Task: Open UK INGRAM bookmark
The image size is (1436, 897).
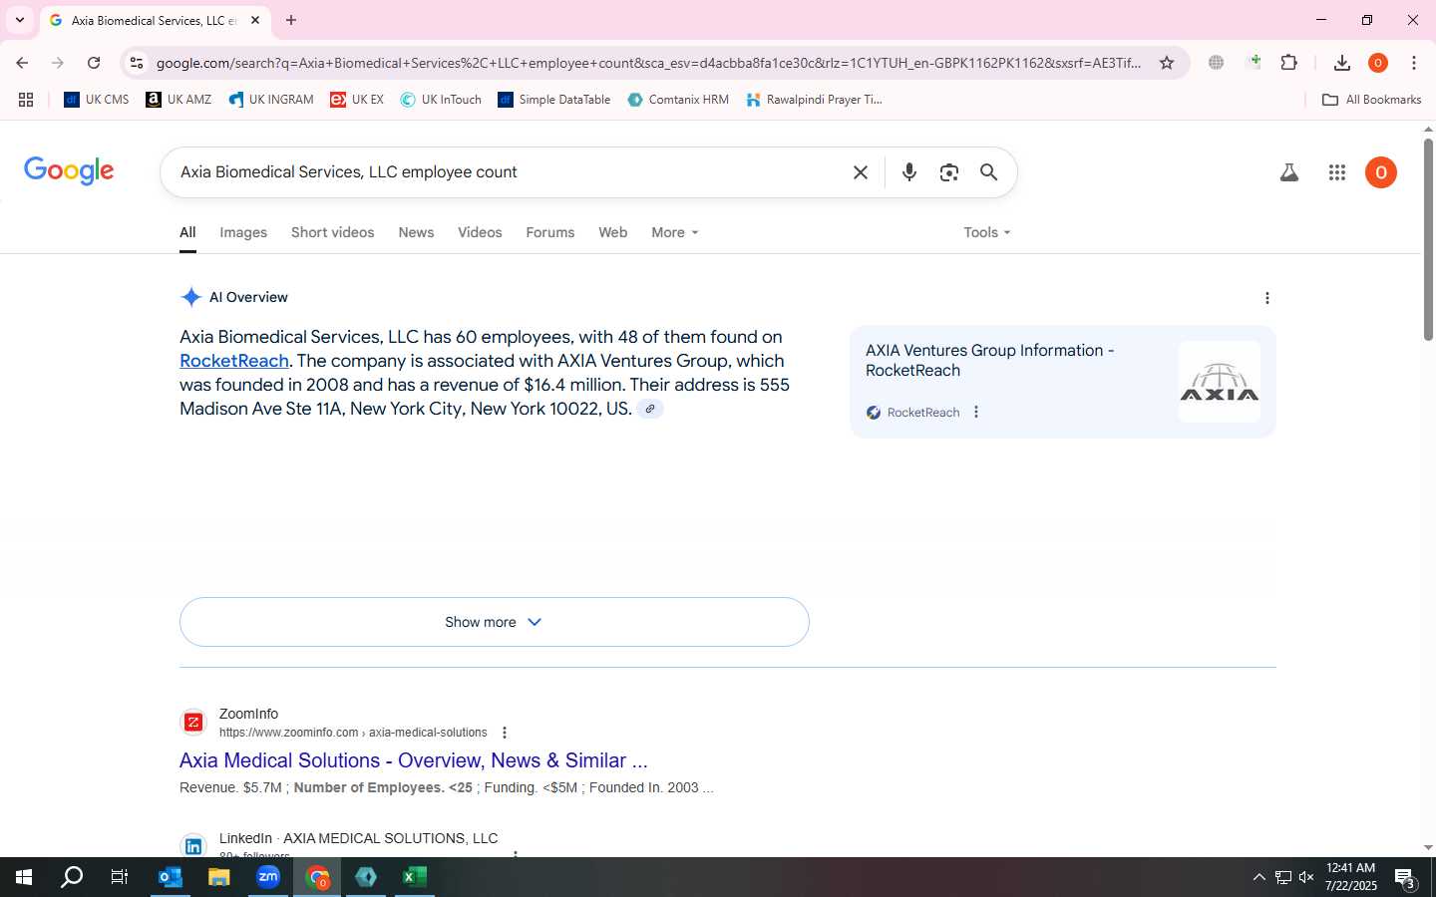Action: click(271, 100)
